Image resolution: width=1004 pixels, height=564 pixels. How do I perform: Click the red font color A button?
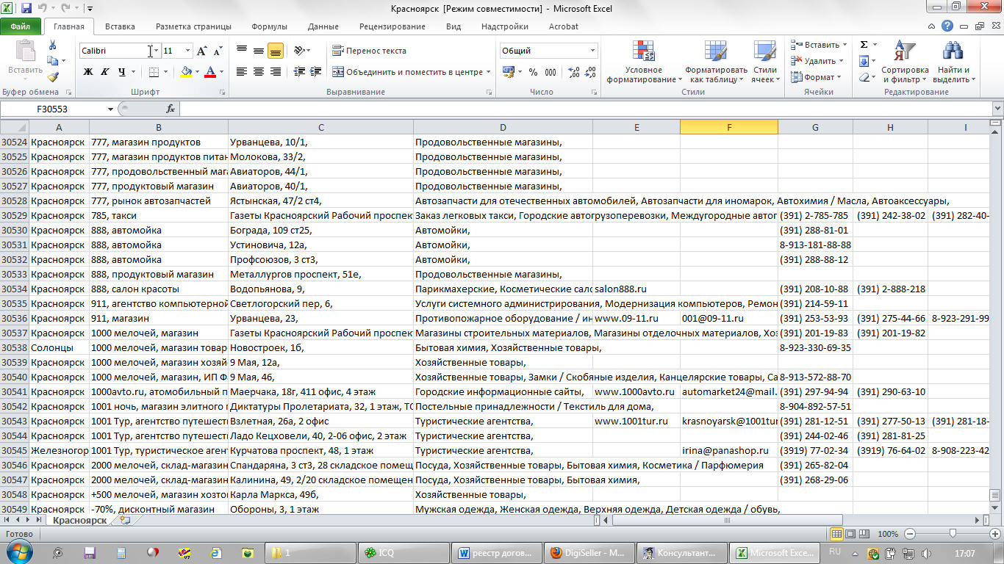coord(210,72)
